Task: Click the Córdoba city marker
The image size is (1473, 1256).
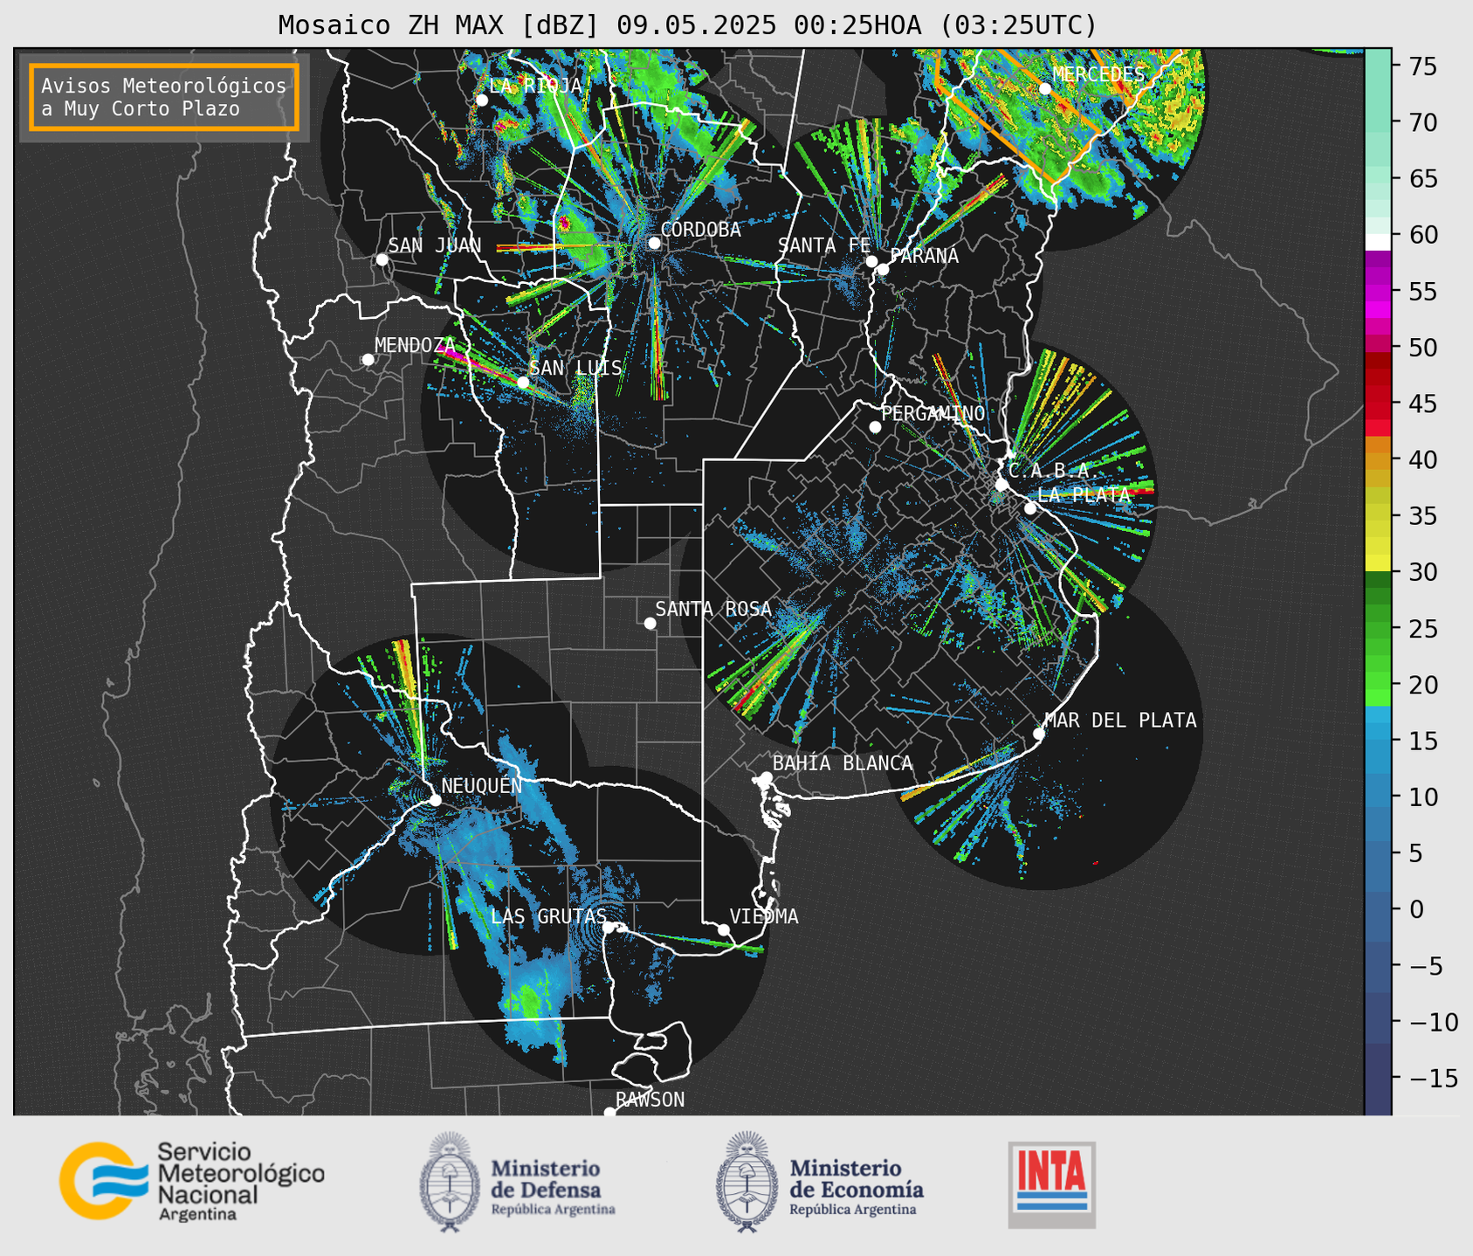Action: point(654,243)
